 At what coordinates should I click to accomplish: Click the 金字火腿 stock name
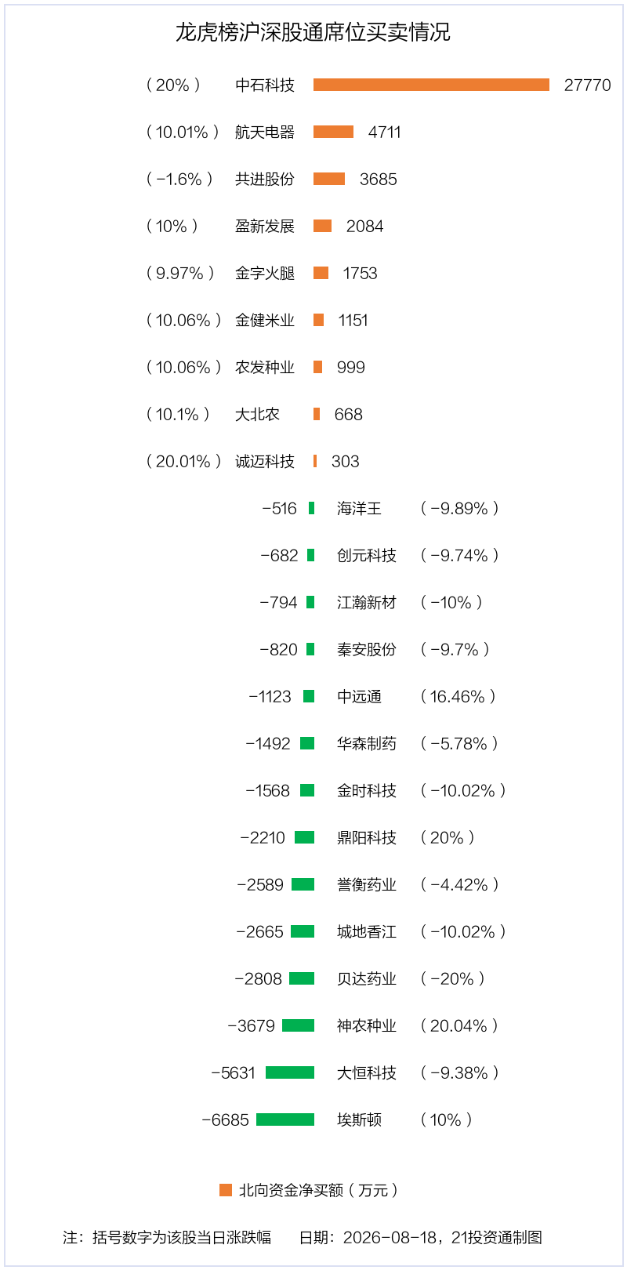click(265, 273)
